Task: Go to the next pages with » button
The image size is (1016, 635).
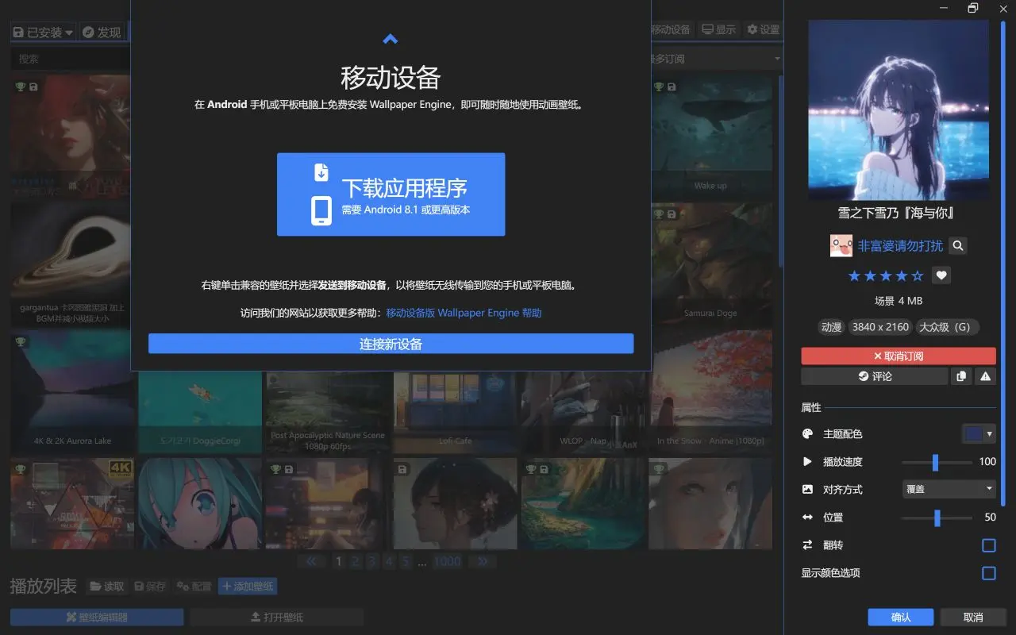Action: 483,561
